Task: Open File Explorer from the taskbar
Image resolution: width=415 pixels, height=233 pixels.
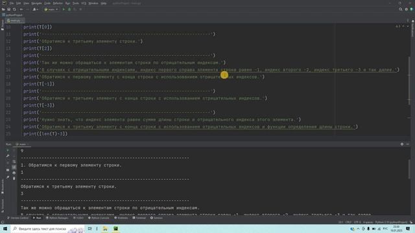Action: (105, 228)
